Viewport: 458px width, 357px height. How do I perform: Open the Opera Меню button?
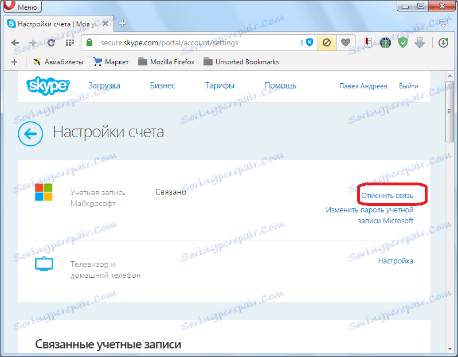pos(22,6)
